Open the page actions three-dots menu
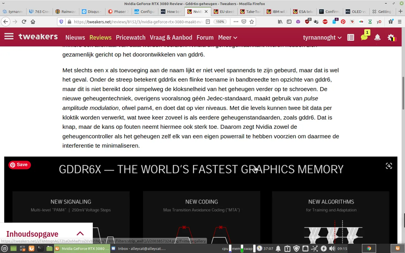 pos(236,22)
